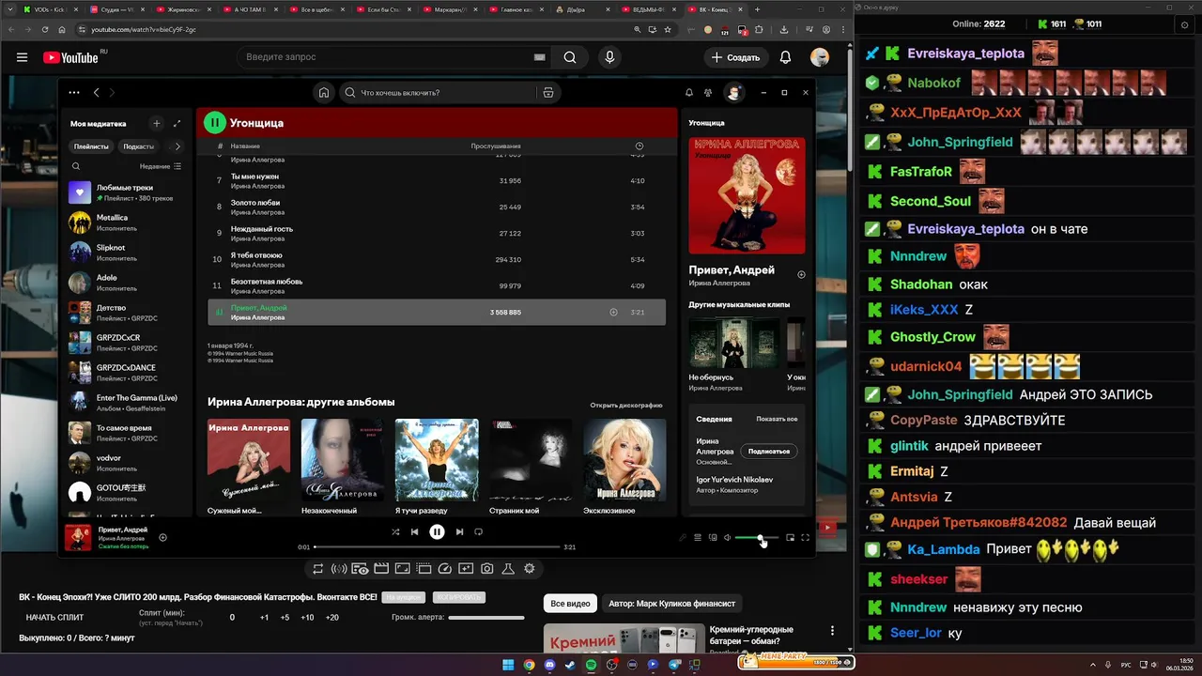
Task: Open the Browse icon in Spotify search bar
Action: pos(548,93)
